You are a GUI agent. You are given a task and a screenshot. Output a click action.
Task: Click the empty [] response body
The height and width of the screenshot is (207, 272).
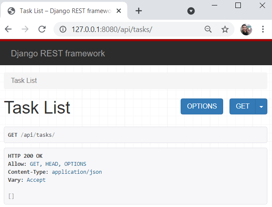click(11, 196)
